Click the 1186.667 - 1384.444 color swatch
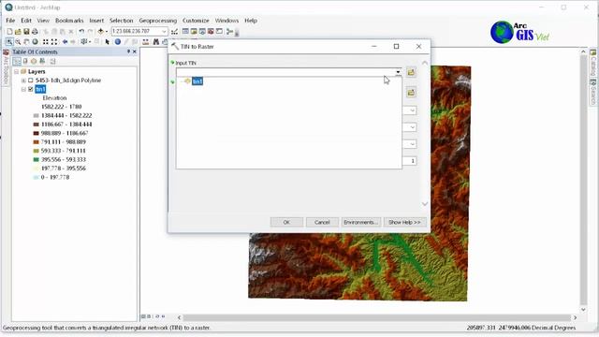 (x=37, y=125)
